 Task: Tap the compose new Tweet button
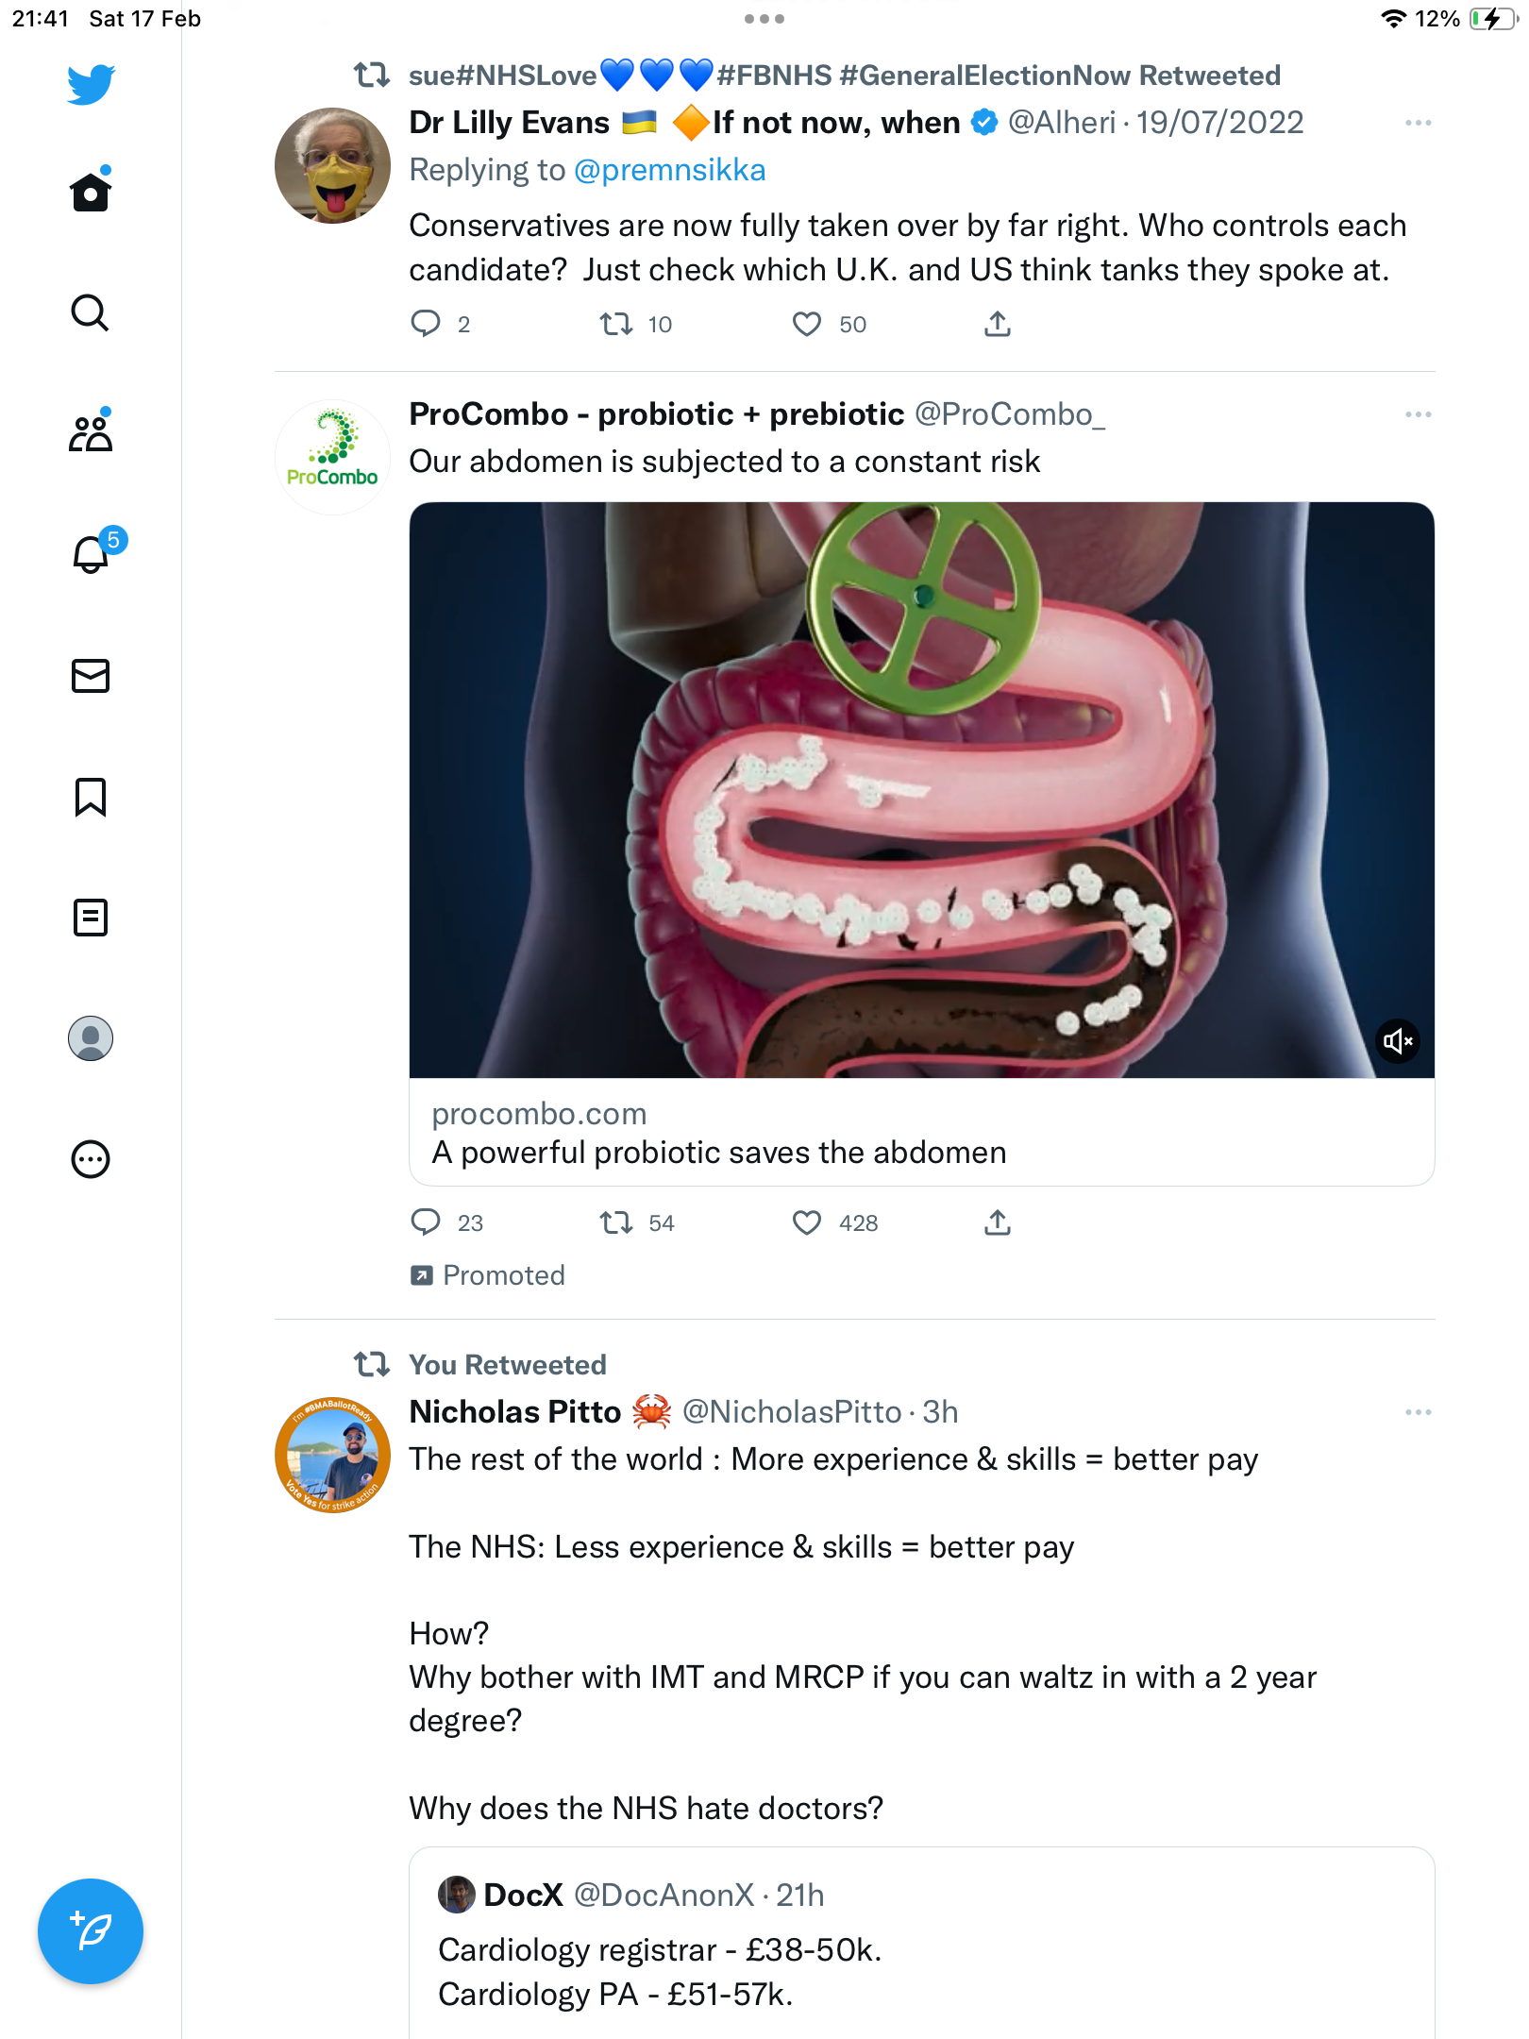coord(91,1931)
